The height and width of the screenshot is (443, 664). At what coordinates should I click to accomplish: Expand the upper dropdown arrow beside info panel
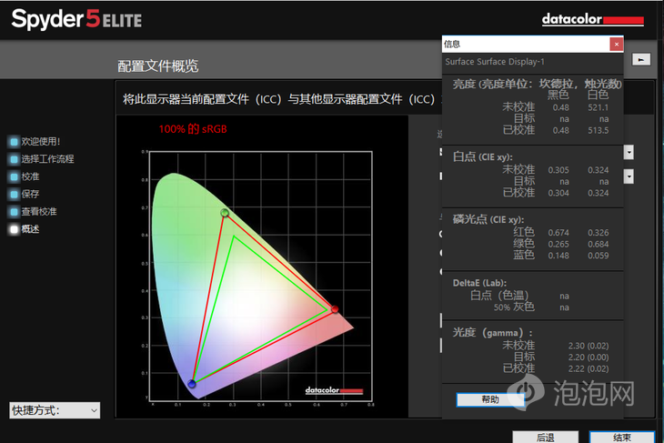(x=629, y=152)
